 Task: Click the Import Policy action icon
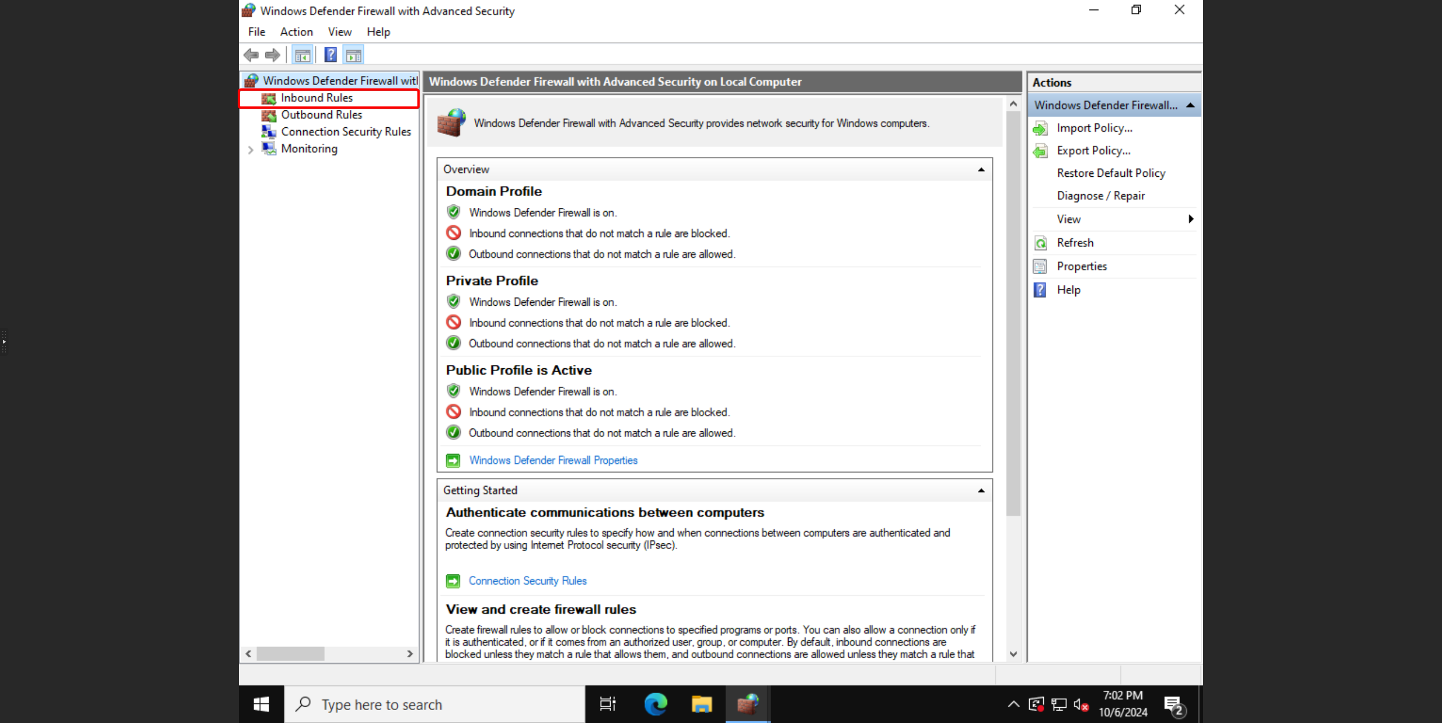pos(1040,128)
